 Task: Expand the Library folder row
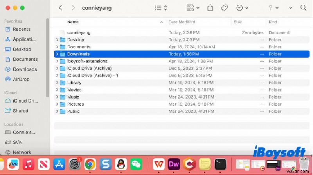click(57, 83)
